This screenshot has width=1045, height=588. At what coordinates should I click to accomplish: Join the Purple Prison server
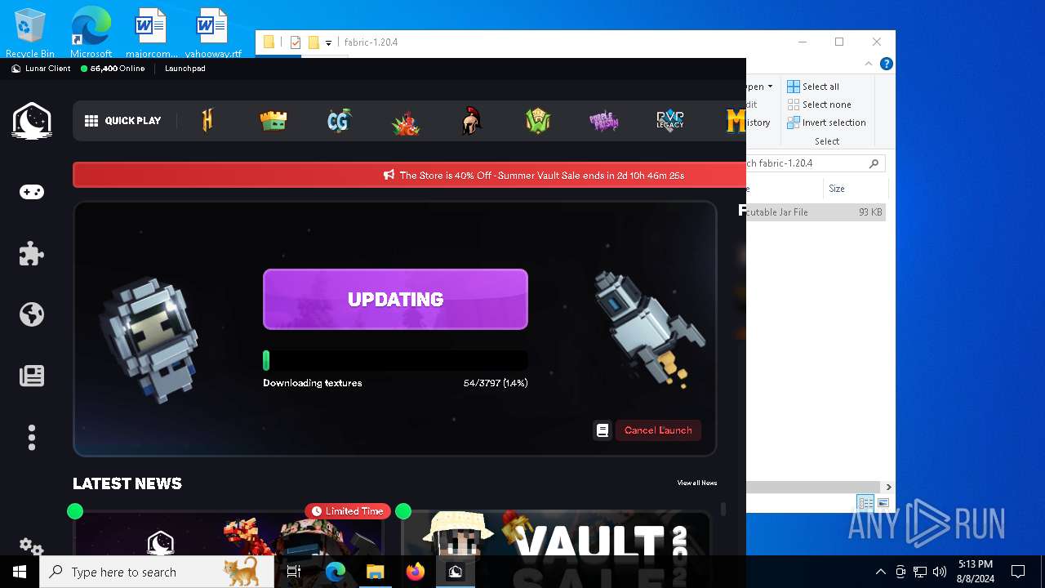tap(603, 121)
